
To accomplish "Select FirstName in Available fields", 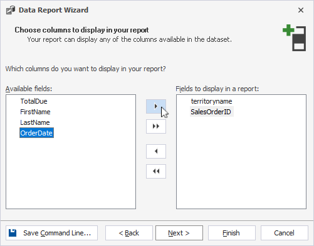I will coord(35,112).
